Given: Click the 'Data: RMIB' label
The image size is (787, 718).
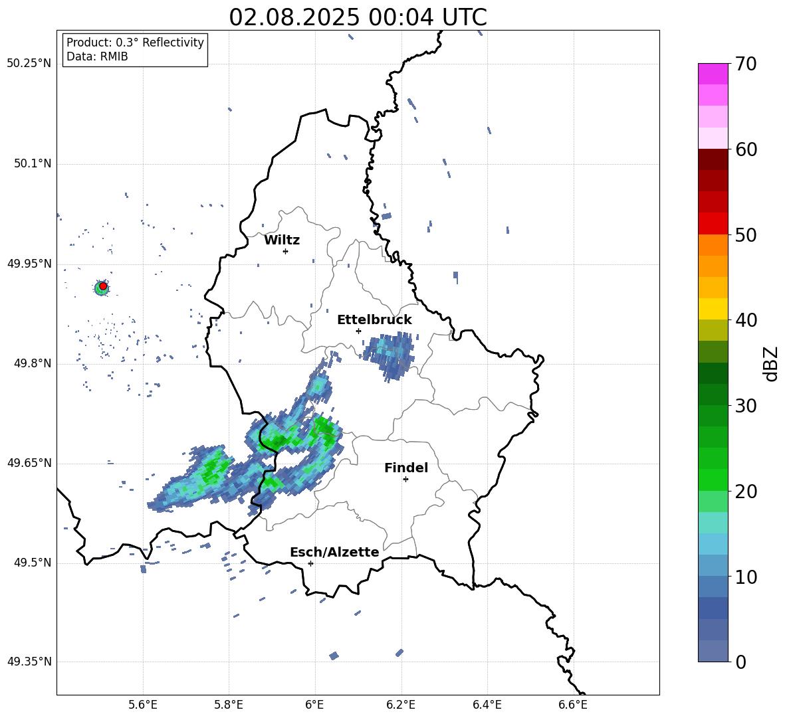Looking at the screenshot, I should tap(97, 56).
